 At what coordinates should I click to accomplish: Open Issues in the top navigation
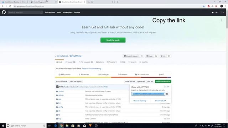pos(59,12)
